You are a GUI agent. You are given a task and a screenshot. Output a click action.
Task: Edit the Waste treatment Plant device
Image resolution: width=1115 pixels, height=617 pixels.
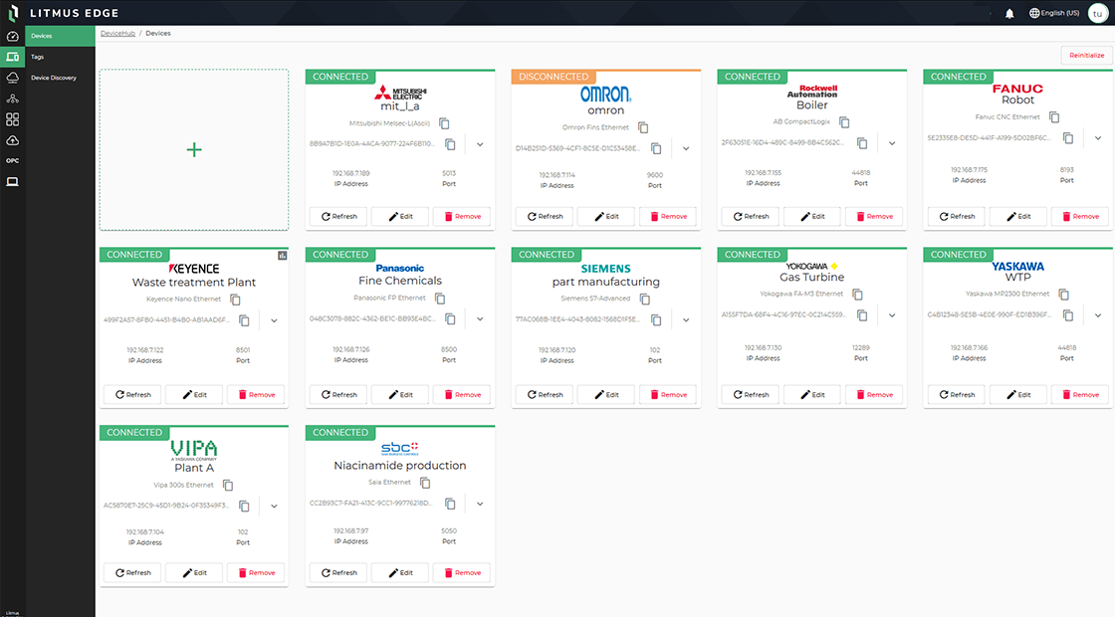click(x=194, y=394)
